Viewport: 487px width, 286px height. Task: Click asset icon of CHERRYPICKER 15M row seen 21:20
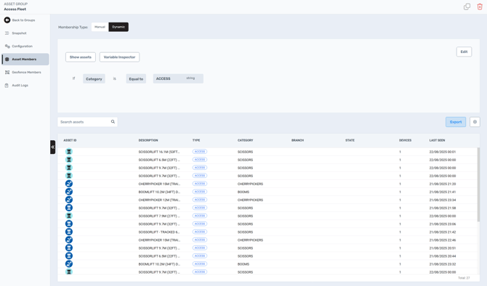click(x=69, y=184)
